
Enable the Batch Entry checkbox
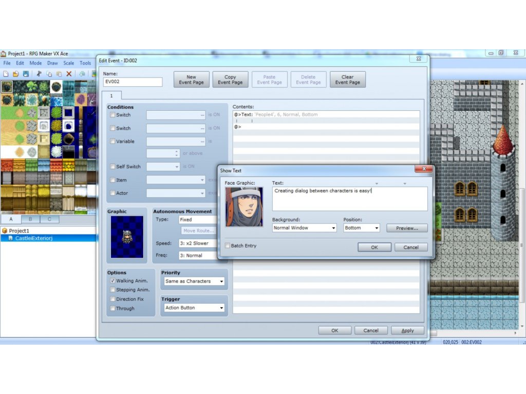228,246
